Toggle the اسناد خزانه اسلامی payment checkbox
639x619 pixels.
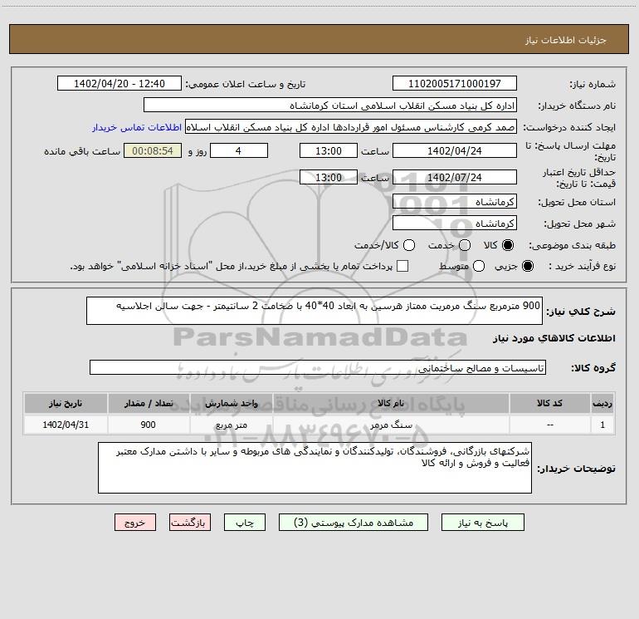pos(402,266)
